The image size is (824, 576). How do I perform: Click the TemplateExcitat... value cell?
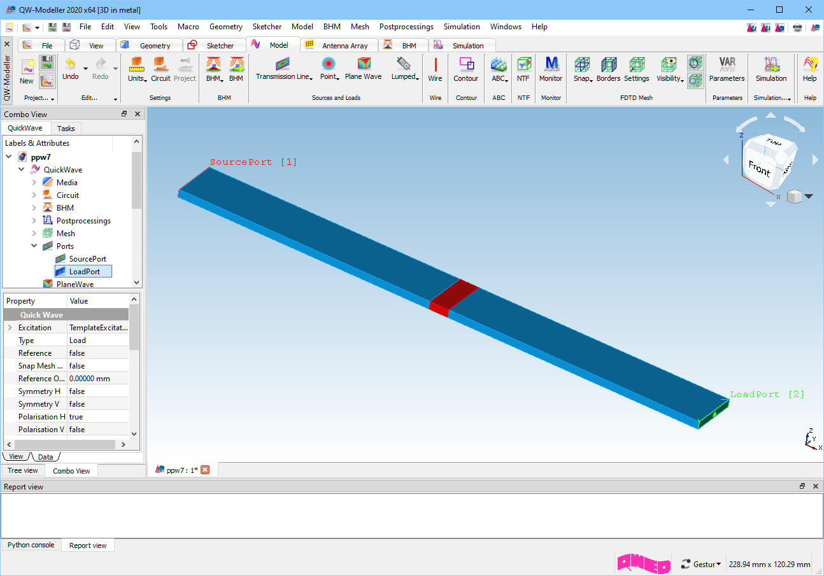pos(98,328)
